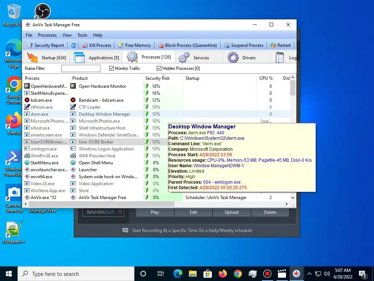Viewport: 374px width, 281px height.
Task: Click Play in the Bandicam window
Action: coord(155,212)
